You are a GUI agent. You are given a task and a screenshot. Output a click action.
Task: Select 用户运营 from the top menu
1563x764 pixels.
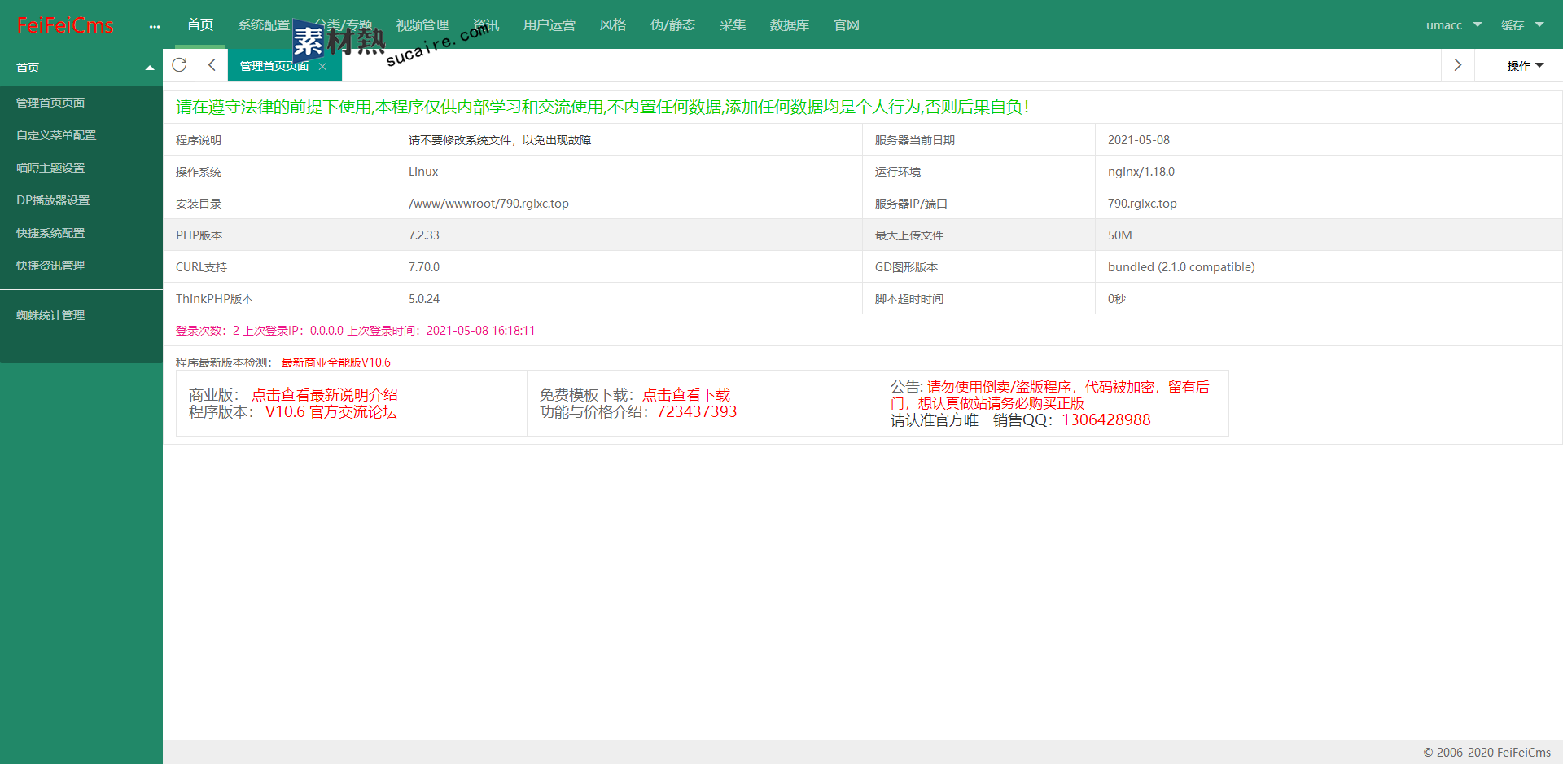tap(549, 25)
